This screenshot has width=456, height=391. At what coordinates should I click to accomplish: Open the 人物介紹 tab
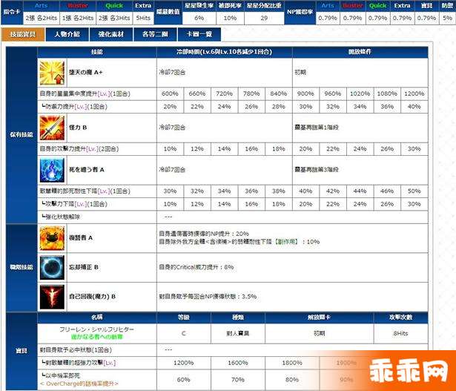[67, 34]
